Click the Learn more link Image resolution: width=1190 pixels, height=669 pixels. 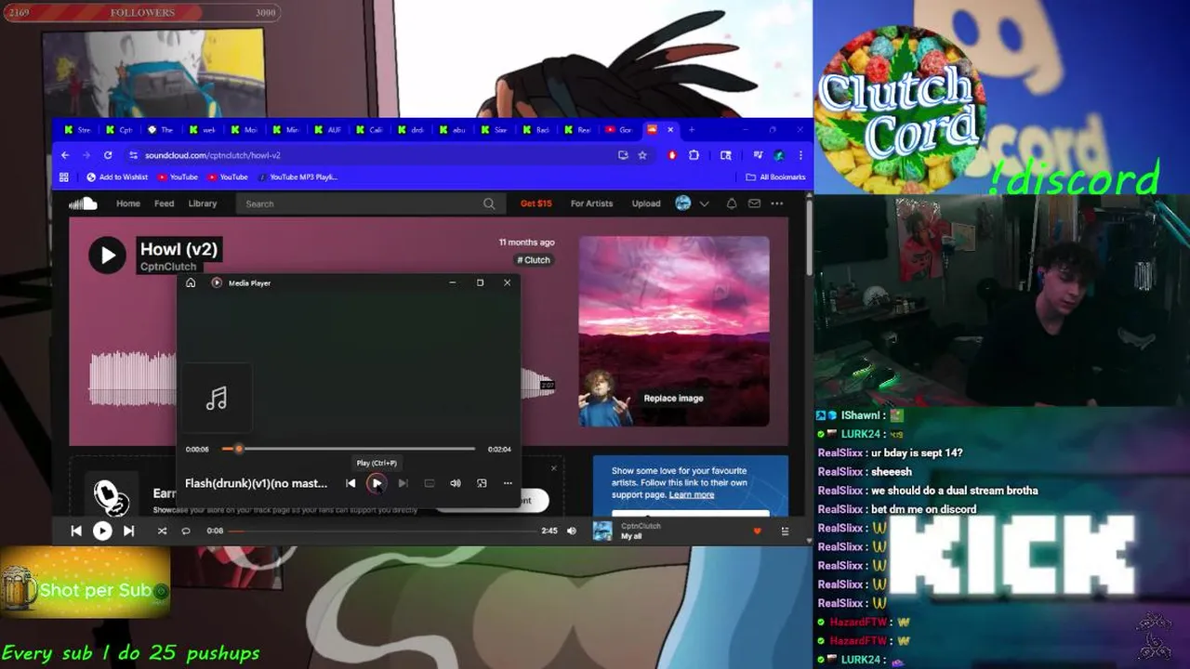tap(692, 494)
